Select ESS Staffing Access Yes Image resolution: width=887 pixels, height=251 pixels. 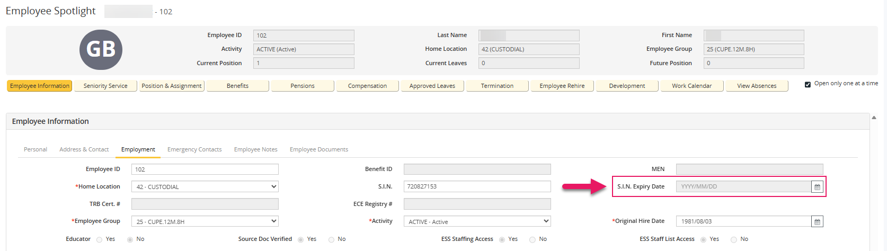(x=502, y=240)
